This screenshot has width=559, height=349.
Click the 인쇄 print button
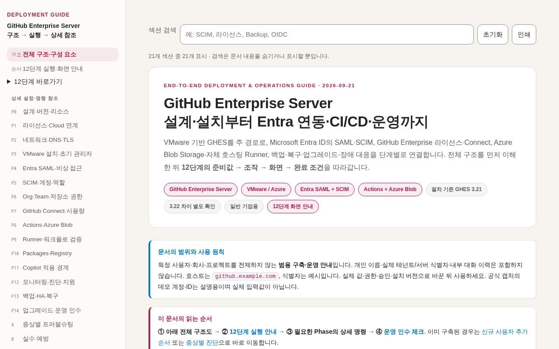click(524, 34)
